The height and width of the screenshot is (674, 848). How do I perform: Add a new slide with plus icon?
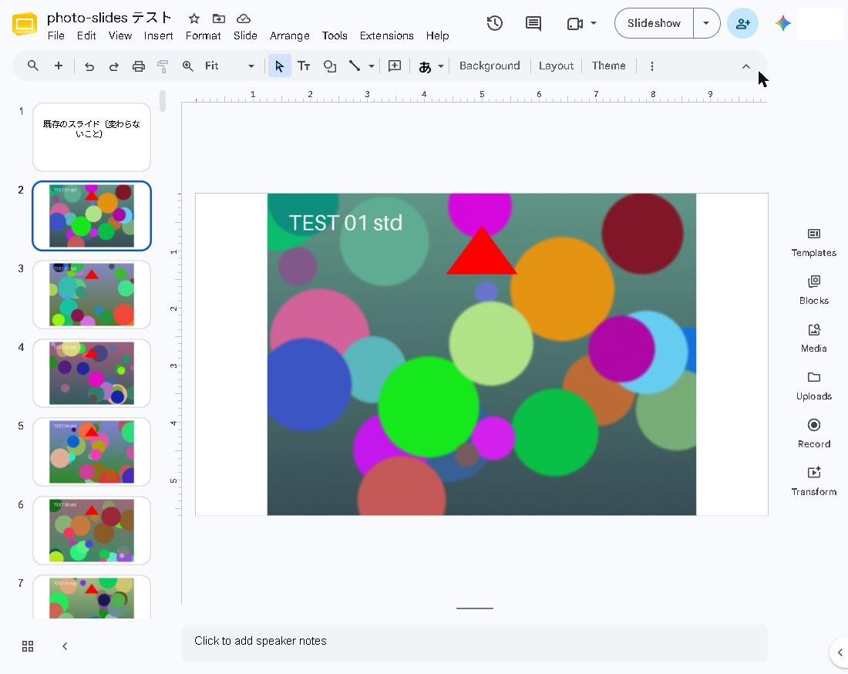(59, 66)
